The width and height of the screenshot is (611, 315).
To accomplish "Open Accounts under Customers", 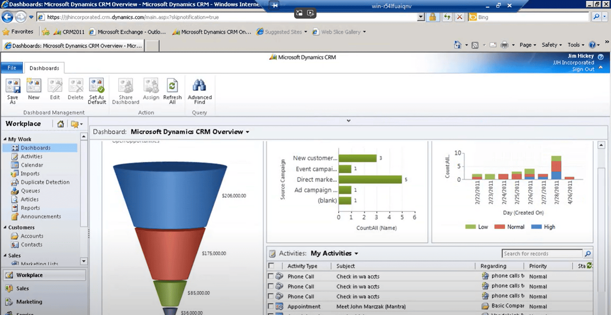I will (32, 236).
